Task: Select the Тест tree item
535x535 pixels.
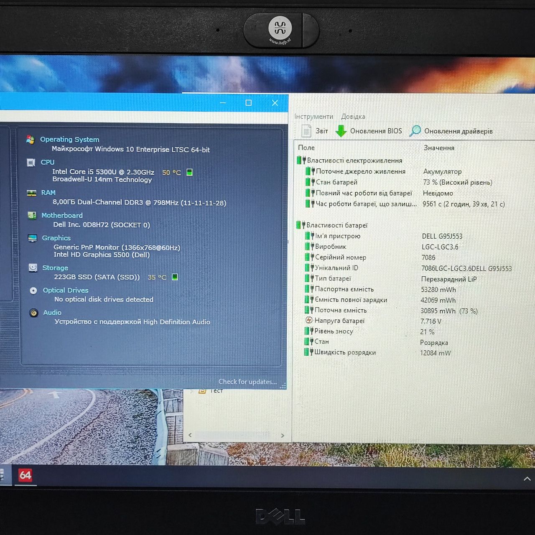Action: (x=216, y=391)
